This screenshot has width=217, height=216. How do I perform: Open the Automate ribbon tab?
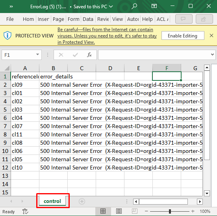coord(133,19)
